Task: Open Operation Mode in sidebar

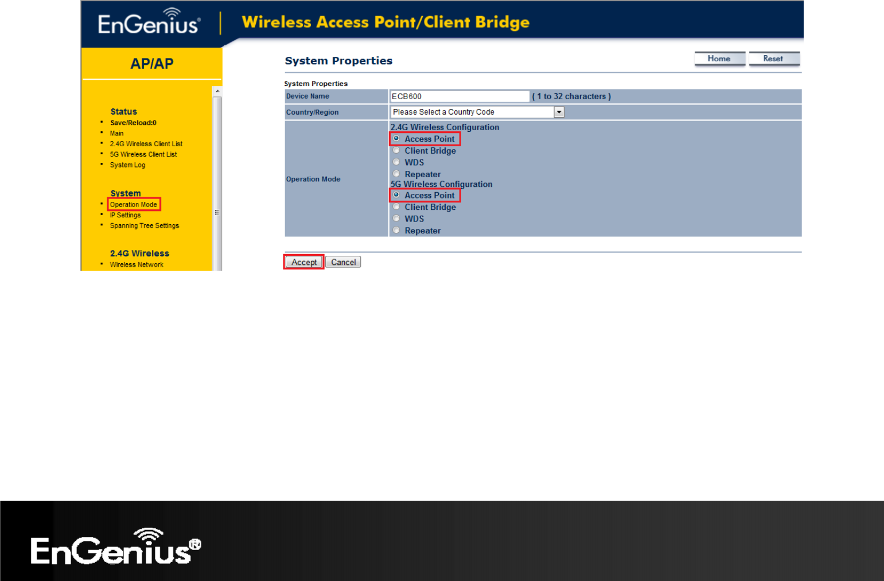Action: tap(134, 205)
